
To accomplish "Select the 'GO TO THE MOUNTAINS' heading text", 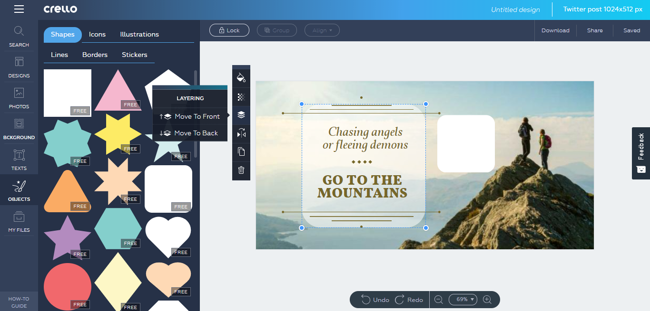I will (363, 186).
